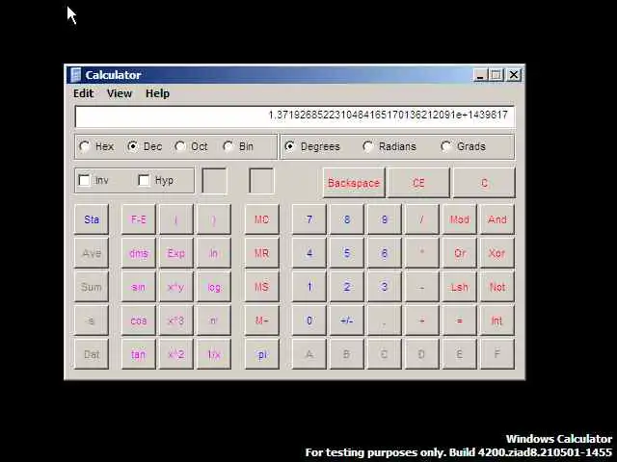
Task: Click the Exp button
Action: click(x=175, y=253)
